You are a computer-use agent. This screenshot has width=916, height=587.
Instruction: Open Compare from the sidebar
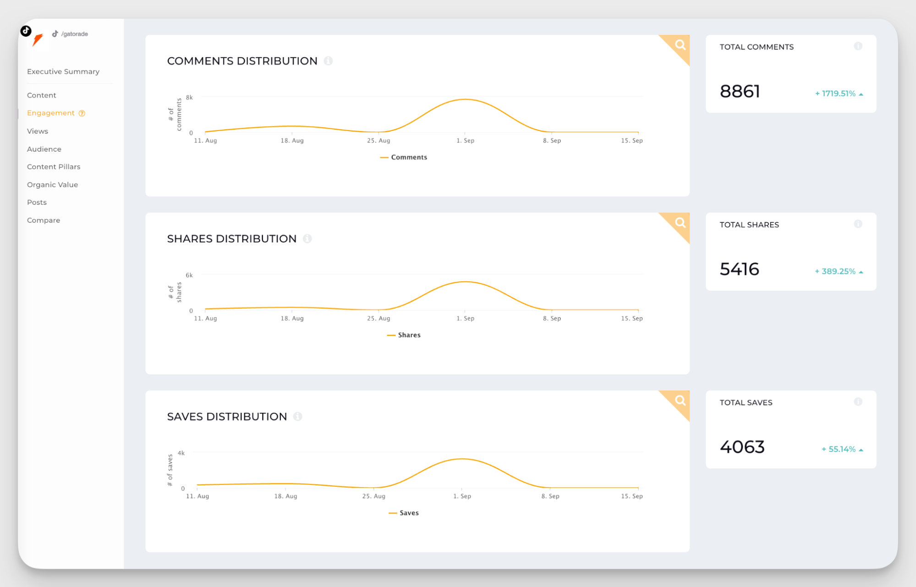point(44,220)
